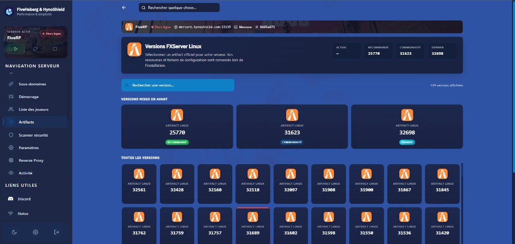Click the '449 versions affichées' count
This screenshot has width=515, height=244.
[447, 85]
